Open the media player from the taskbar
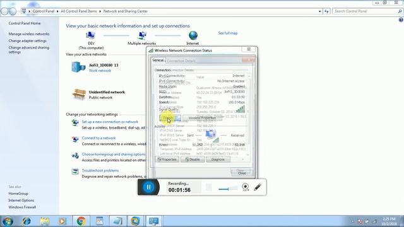This screenshot has height=227, width=404. (x=62, y=221)
